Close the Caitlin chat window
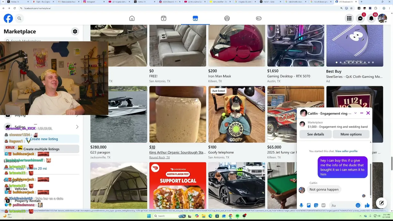This screenshot has width=393, height=221. coord(368,113)
